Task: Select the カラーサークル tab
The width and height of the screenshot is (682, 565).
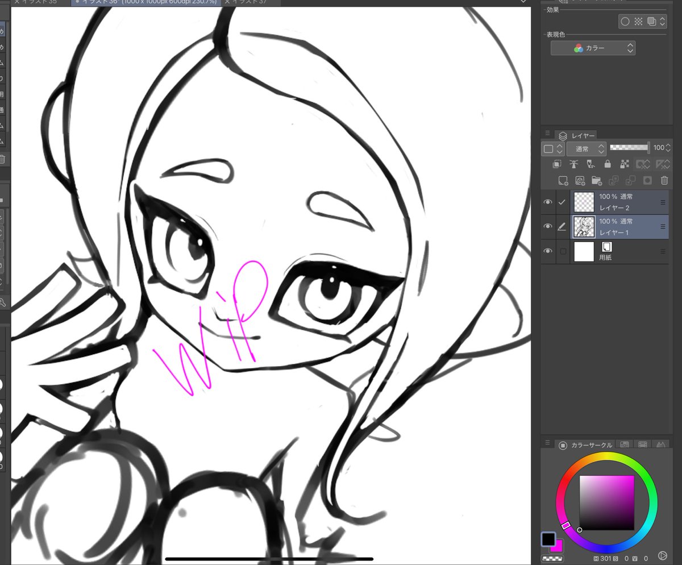Action: tap(586, 445)
